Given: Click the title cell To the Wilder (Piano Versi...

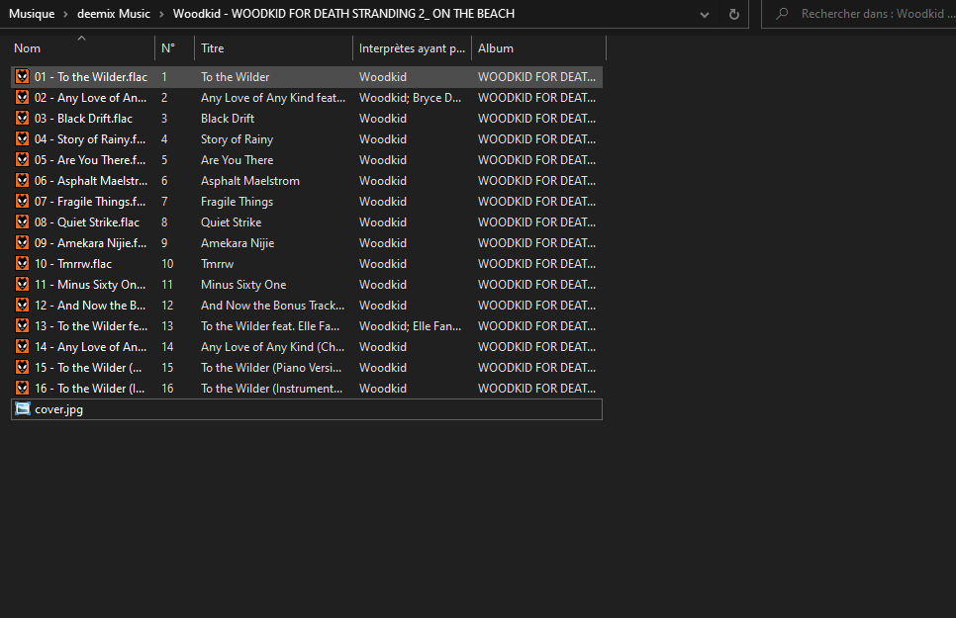Looking at the screenshot, I should [x=271, y=367].
